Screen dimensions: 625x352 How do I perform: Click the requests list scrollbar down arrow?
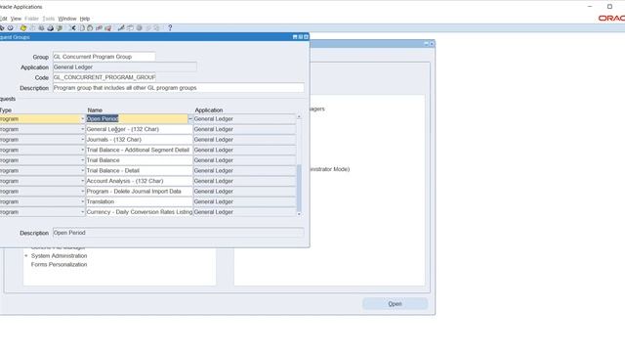point(299,214)
